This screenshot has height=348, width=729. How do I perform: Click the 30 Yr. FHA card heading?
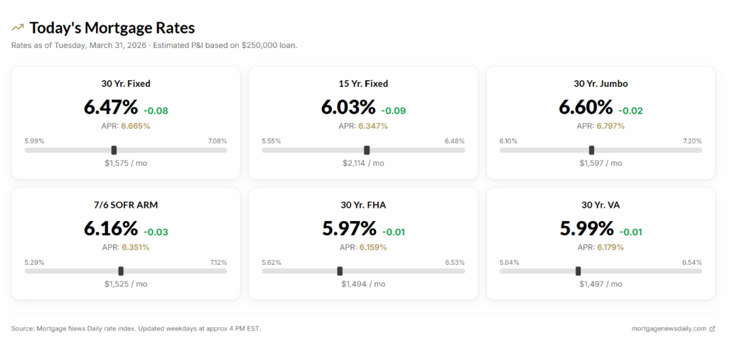coord(363,205)
